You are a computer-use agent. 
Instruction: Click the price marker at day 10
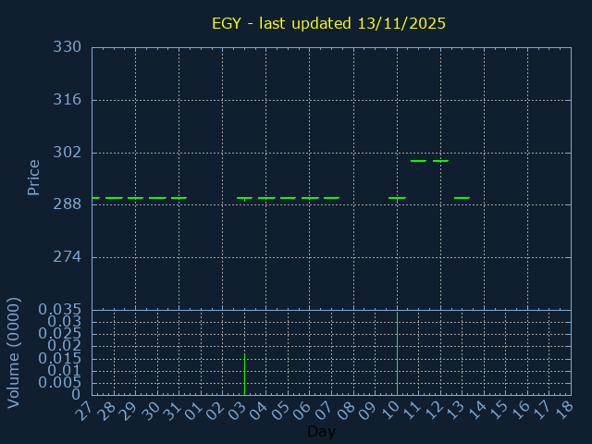coord(397,198)
